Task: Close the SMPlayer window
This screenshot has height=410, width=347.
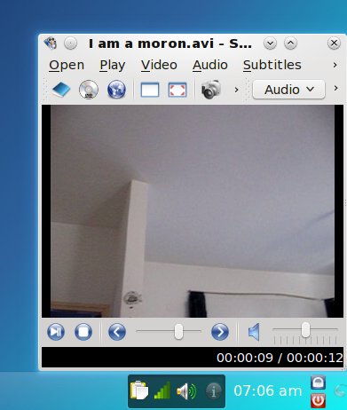Action: pyautogui.click(x=334, y=43)
